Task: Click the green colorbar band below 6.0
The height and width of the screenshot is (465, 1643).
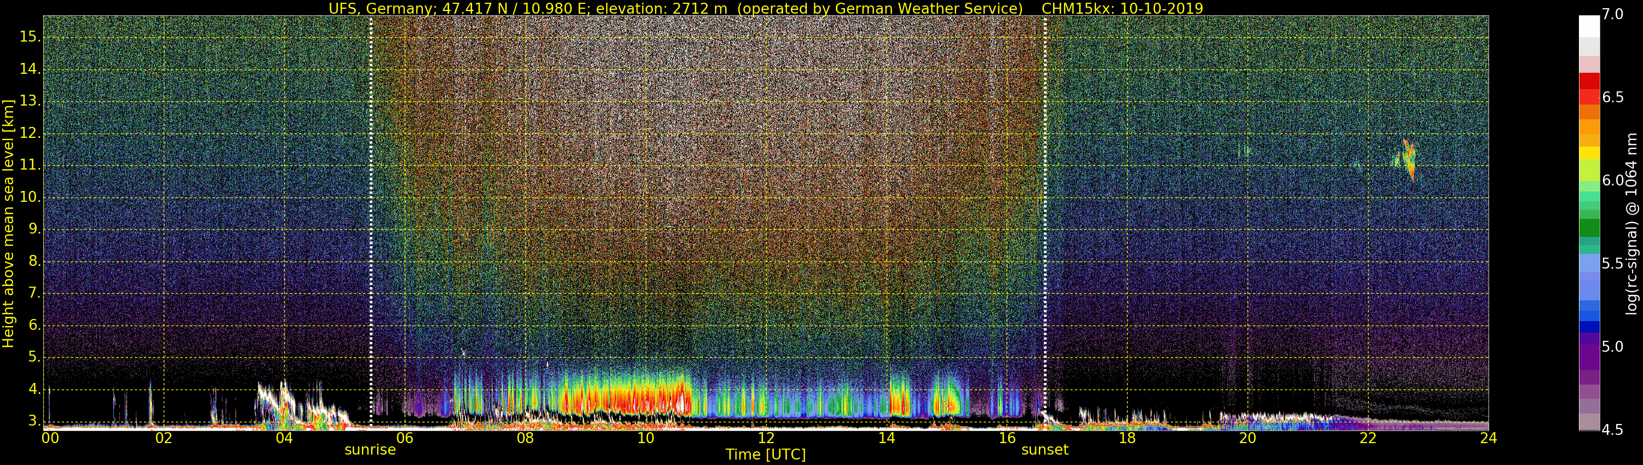Action: coord(1589,228)
